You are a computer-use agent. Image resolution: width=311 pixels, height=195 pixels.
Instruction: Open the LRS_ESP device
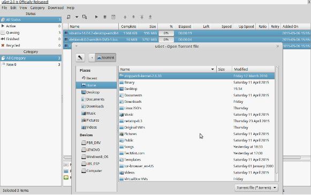96,163
